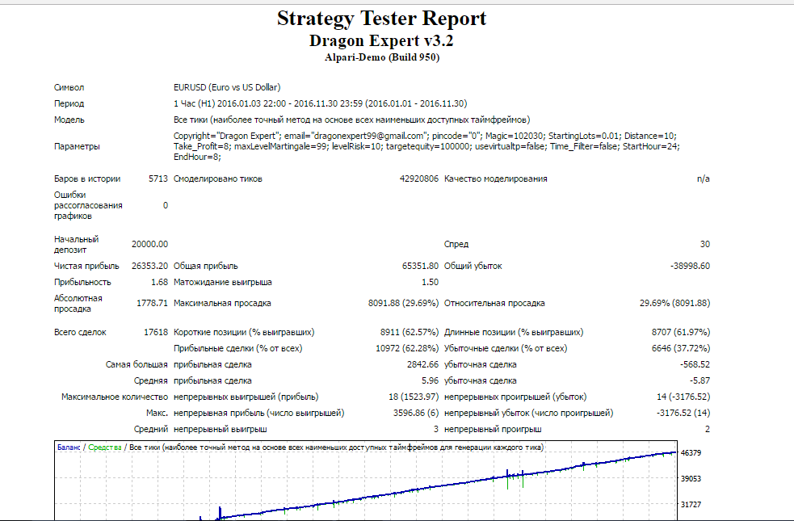Click chart axis value 31727
Viewport: 794px width, 521px height.
691,505
